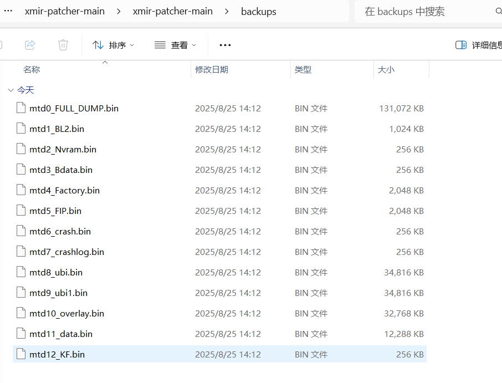
Task: Click the share icon in toolbar
Action: 30,45
